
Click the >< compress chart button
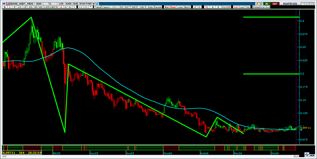(80, 7)
